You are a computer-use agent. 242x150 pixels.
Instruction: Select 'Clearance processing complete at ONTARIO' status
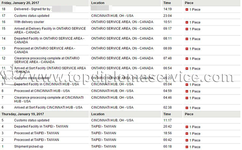pyautogui.click(x=47, y=60)
